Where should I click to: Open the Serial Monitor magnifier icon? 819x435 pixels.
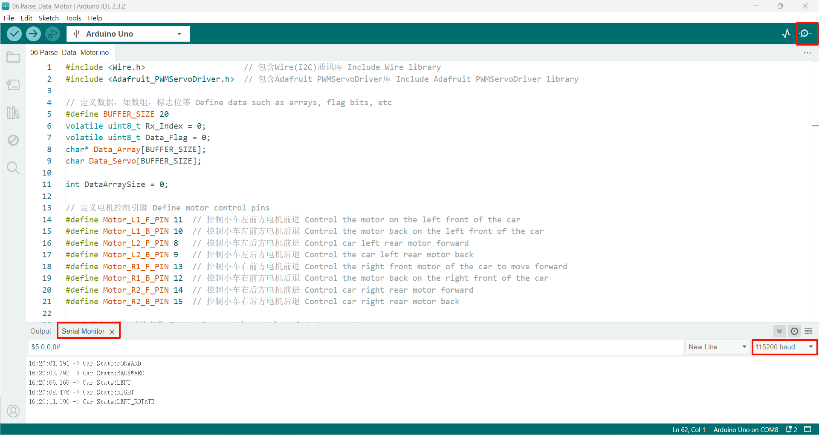coord(805,34)
